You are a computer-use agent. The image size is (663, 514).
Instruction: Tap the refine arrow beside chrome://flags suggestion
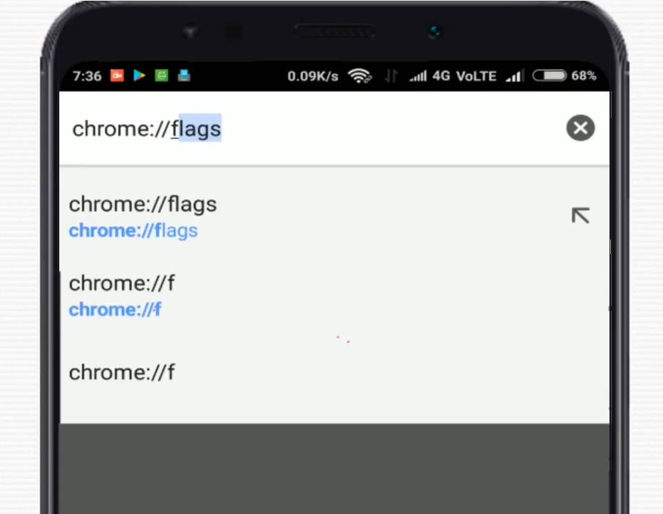[x=580, y=215]
